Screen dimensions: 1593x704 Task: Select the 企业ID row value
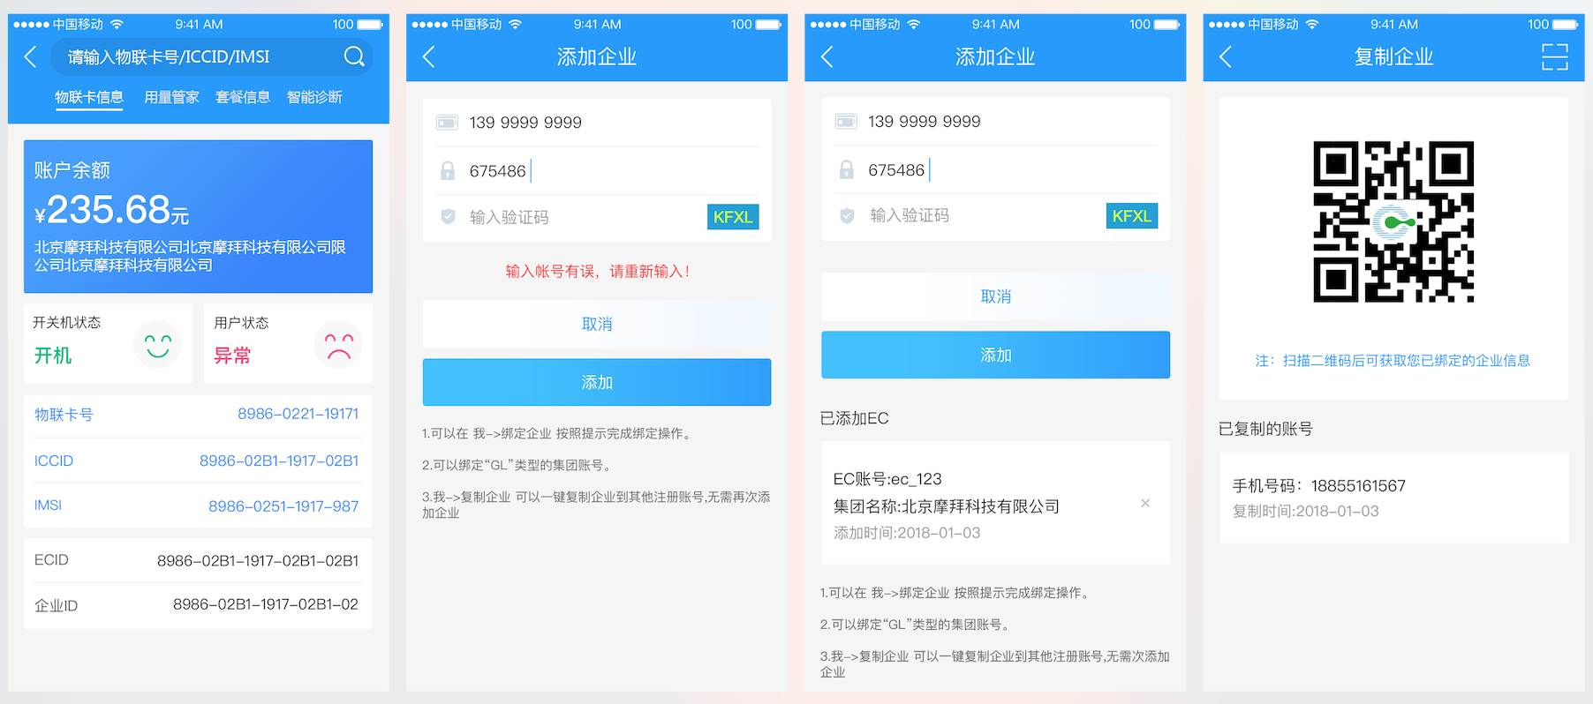pyautogui.click(x=266, y=604)
